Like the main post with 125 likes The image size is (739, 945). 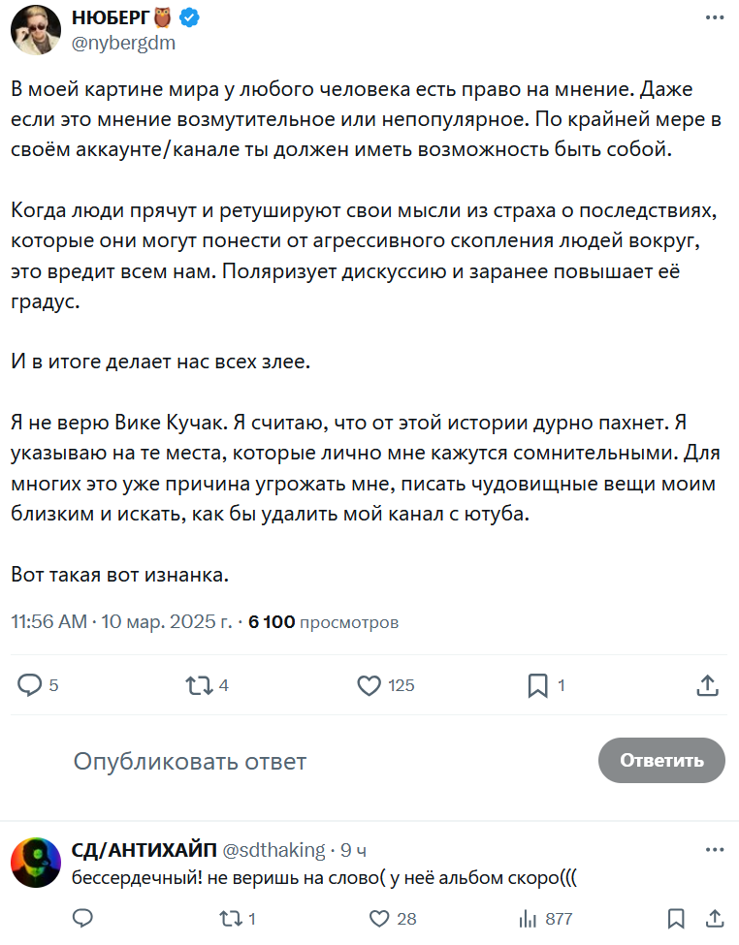[369, 685]
